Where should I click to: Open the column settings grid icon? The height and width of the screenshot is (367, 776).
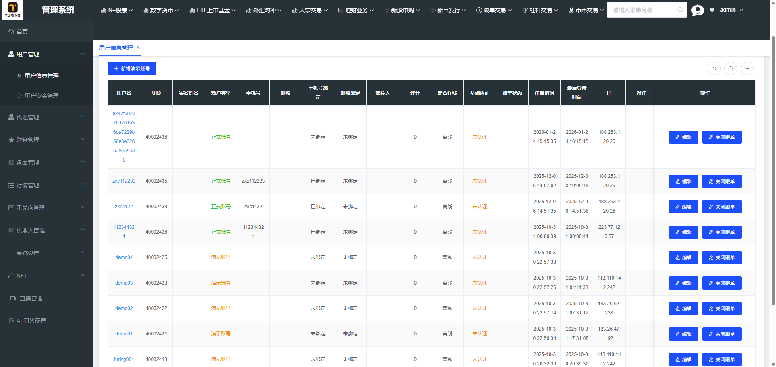pyautogui.click(x=747, y=69)
